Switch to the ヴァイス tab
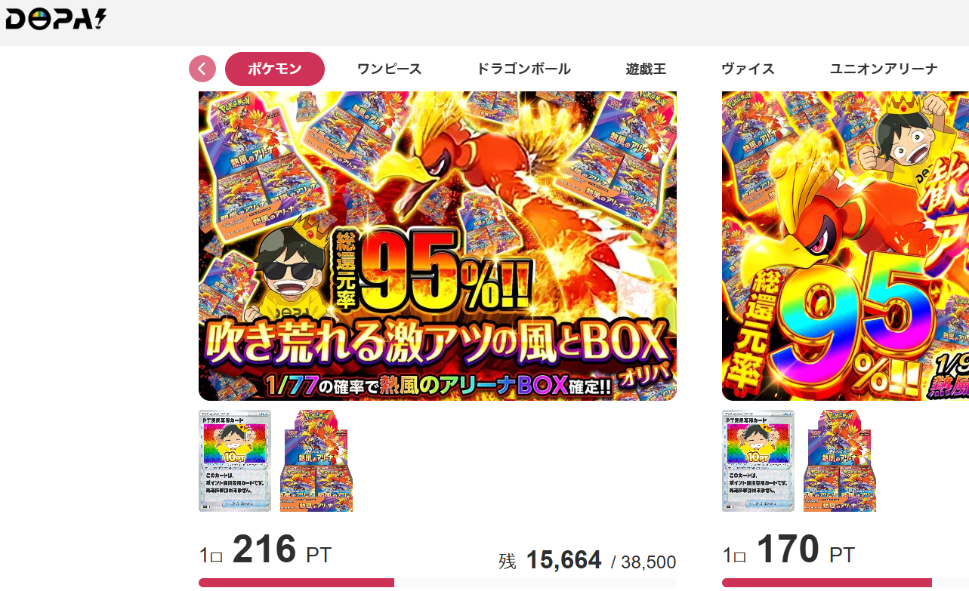This screenshot has height=591, width=969. [748, 69]
